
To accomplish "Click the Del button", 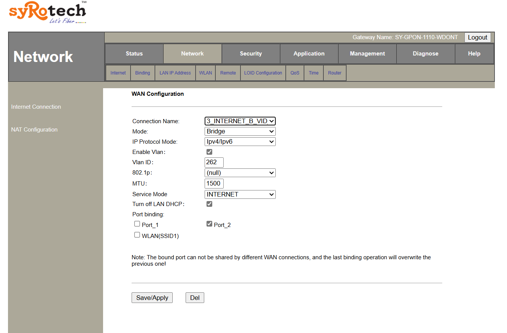I will [x=195, y=298].
